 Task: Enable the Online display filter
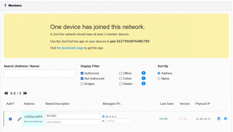pos(120,78)
